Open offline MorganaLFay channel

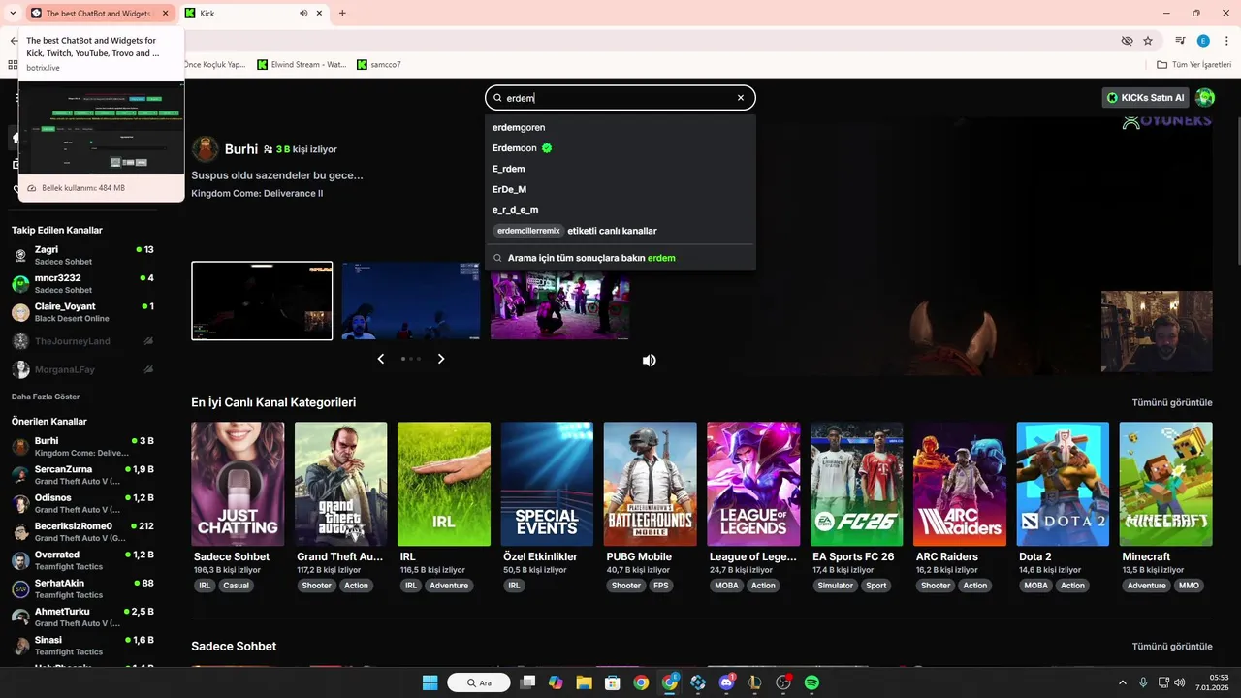click(82, 369)
